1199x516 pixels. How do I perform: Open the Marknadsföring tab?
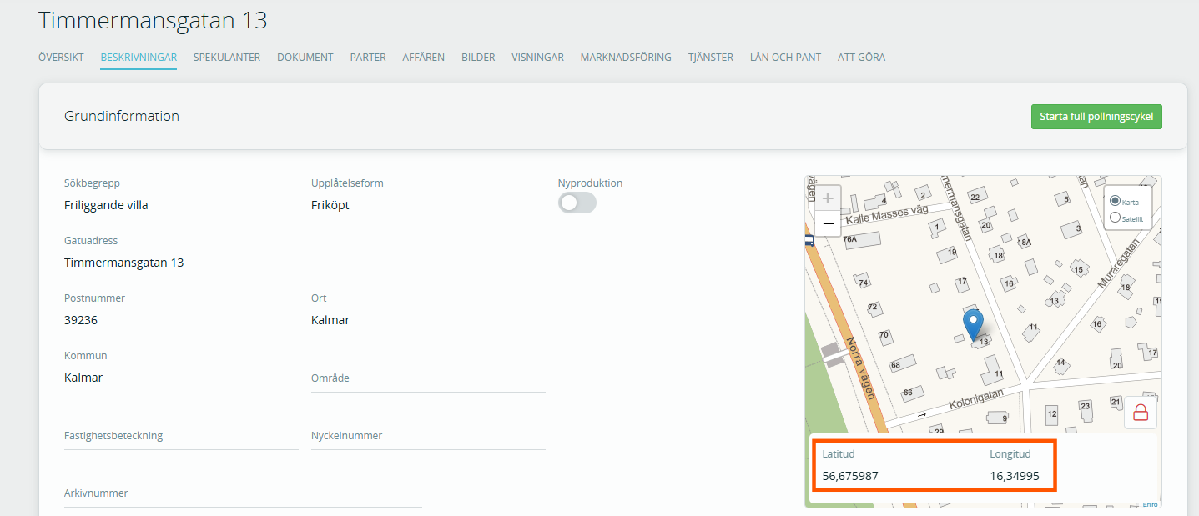[626, 58]
